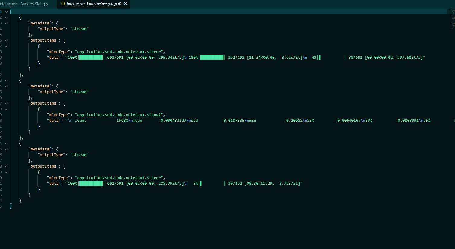
Task: Collapse the third "metadata" object
Action: coord(6,149)
